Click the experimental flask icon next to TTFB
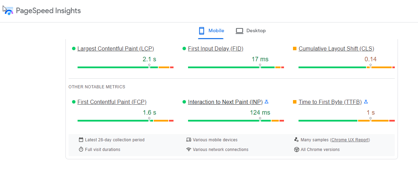 [366, 102]
